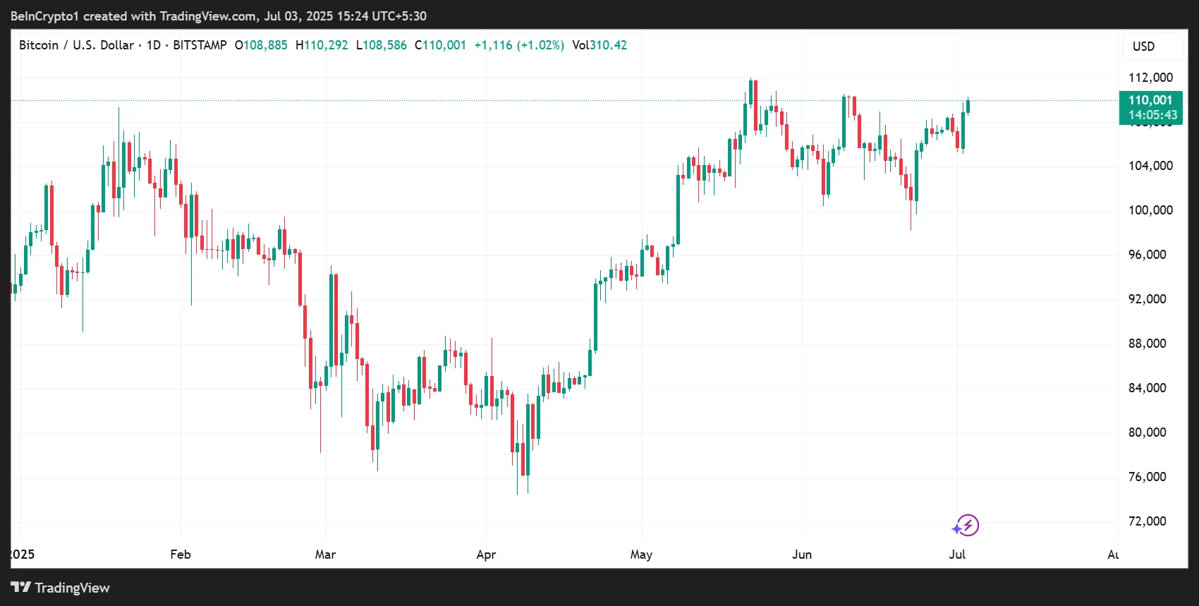Click the purple lightning flash icon

966,525
